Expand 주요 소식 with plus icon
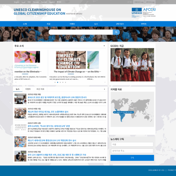 (104, 46)
